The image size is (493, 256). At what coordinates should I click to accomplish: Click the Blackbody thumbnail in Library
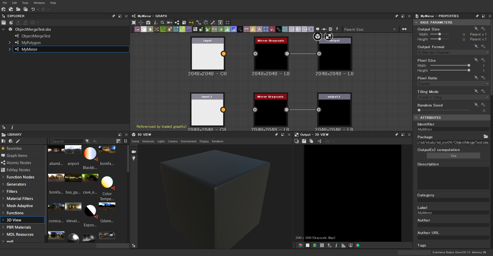point(90,154)
